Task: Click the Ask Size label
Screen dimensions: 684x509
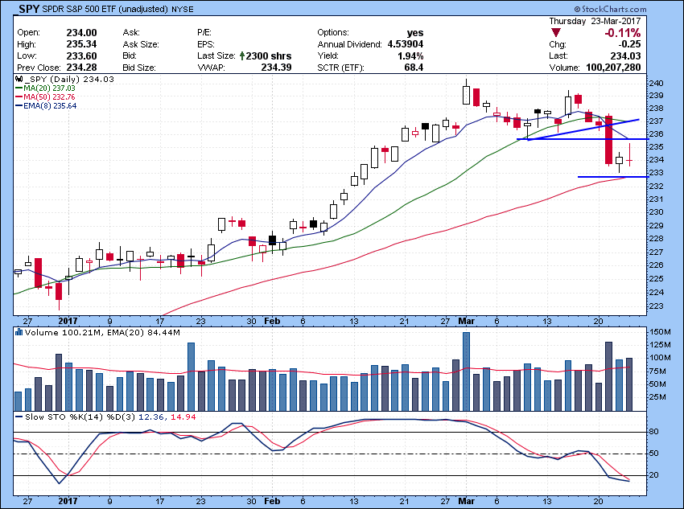Action: tap(141, 44)
